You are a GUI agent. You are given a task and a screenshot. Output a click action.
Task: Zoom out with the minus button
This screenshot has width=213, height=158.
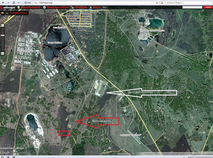(x=3, y=53)
